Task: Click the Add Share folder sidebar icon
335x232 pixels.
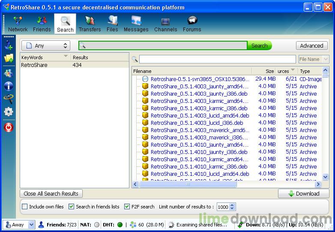Action: coord(9,58)
